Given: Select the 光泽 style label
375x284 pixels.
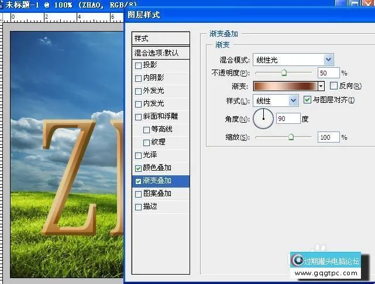Looking at the screenshot, I should [150, 155].
